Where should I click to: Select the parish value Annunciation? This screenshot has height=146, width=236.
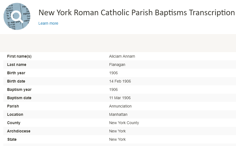coord(120,106)
